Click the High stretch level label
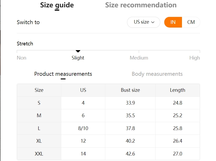This screenshot has width=216, height=161. click(195, 58)
